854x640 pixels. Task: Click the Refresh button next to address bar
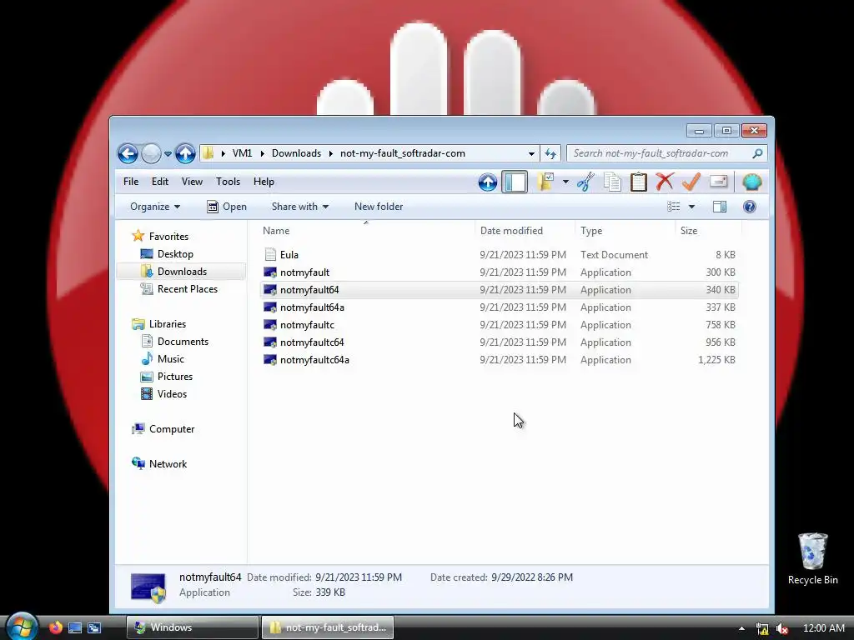coord(550,154)
